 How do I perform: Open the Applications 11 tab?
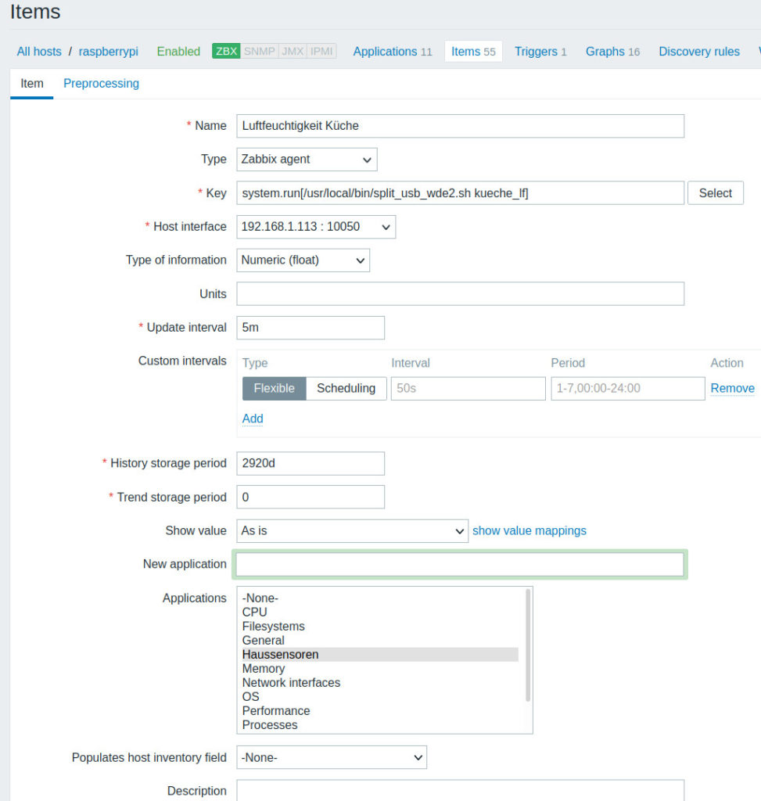tap(393, 52)
